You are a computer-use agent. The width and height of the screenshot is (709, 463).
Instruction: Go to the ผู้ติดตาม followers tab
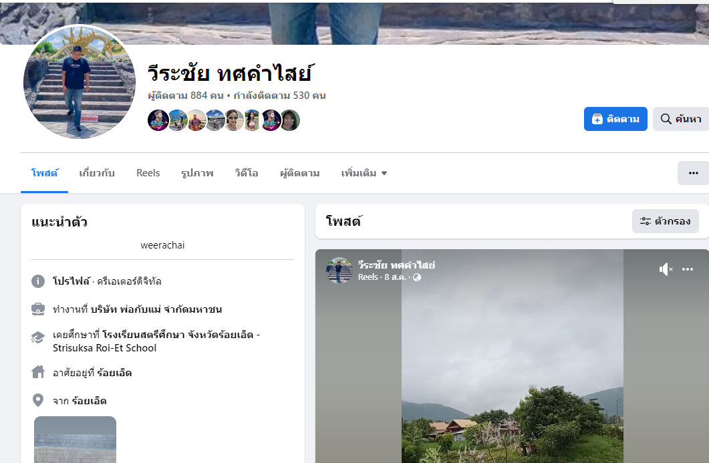pyautogui.click(x=299, y=173)
